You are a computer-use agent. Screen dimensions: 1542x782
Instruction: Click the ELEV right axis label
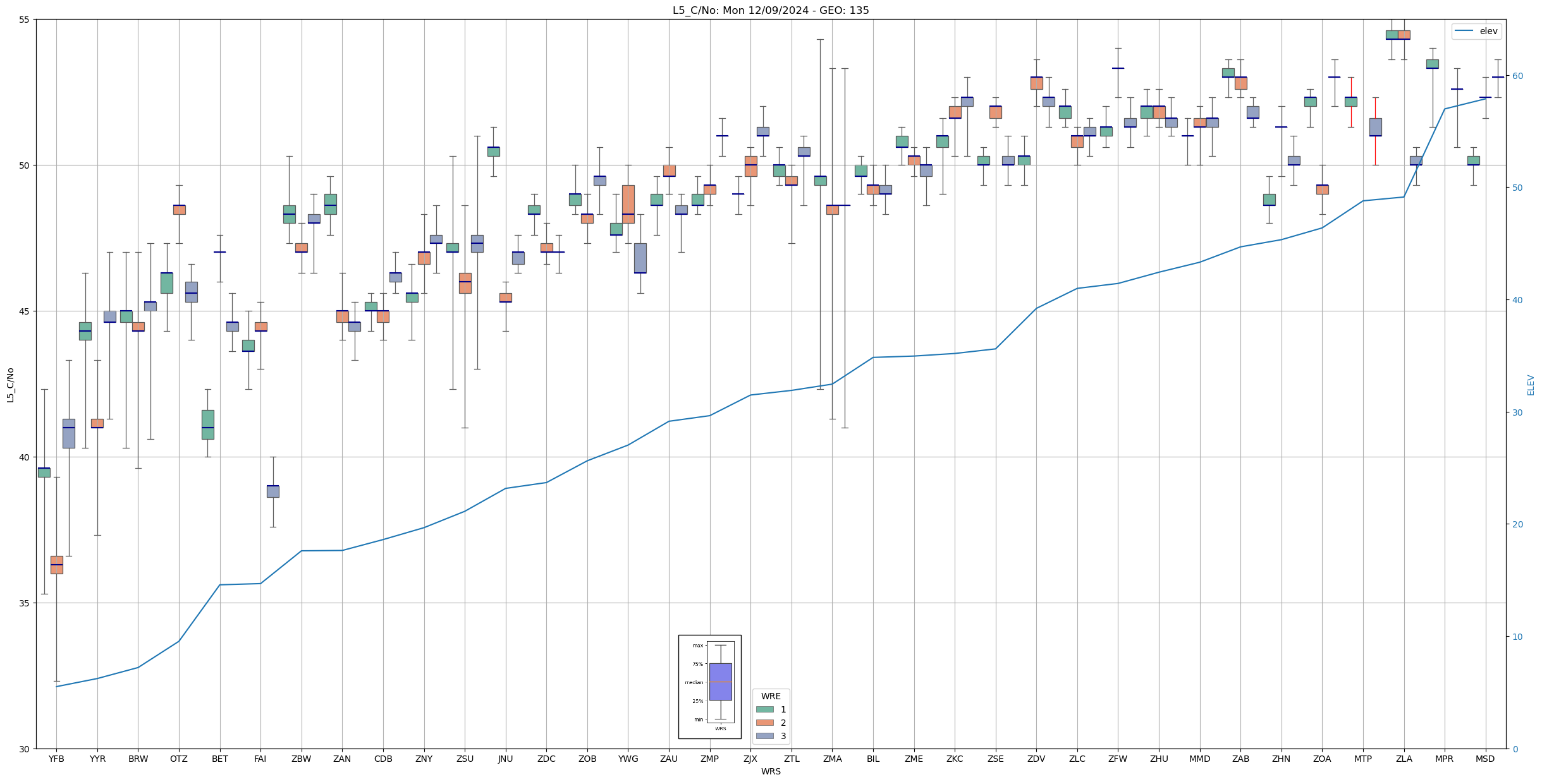click(x=1531, y=384)
